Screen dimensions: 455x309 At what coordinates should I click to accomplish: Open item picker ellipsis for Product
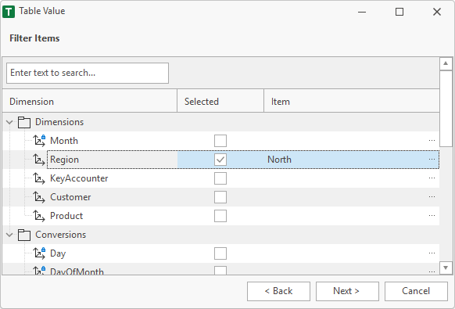432,216
